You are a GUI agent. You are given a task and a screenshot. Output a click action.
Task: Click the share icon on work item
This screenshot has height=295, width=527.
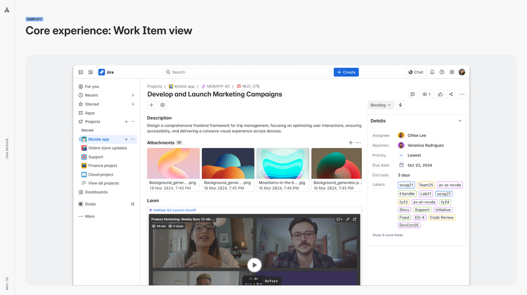point(451,94)
